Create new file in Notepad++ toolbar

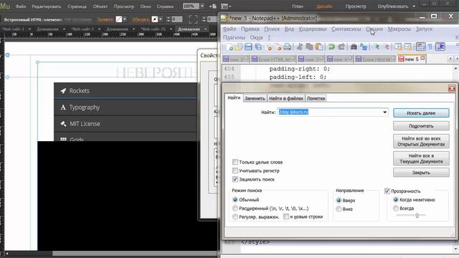click(x=229, y=47)
